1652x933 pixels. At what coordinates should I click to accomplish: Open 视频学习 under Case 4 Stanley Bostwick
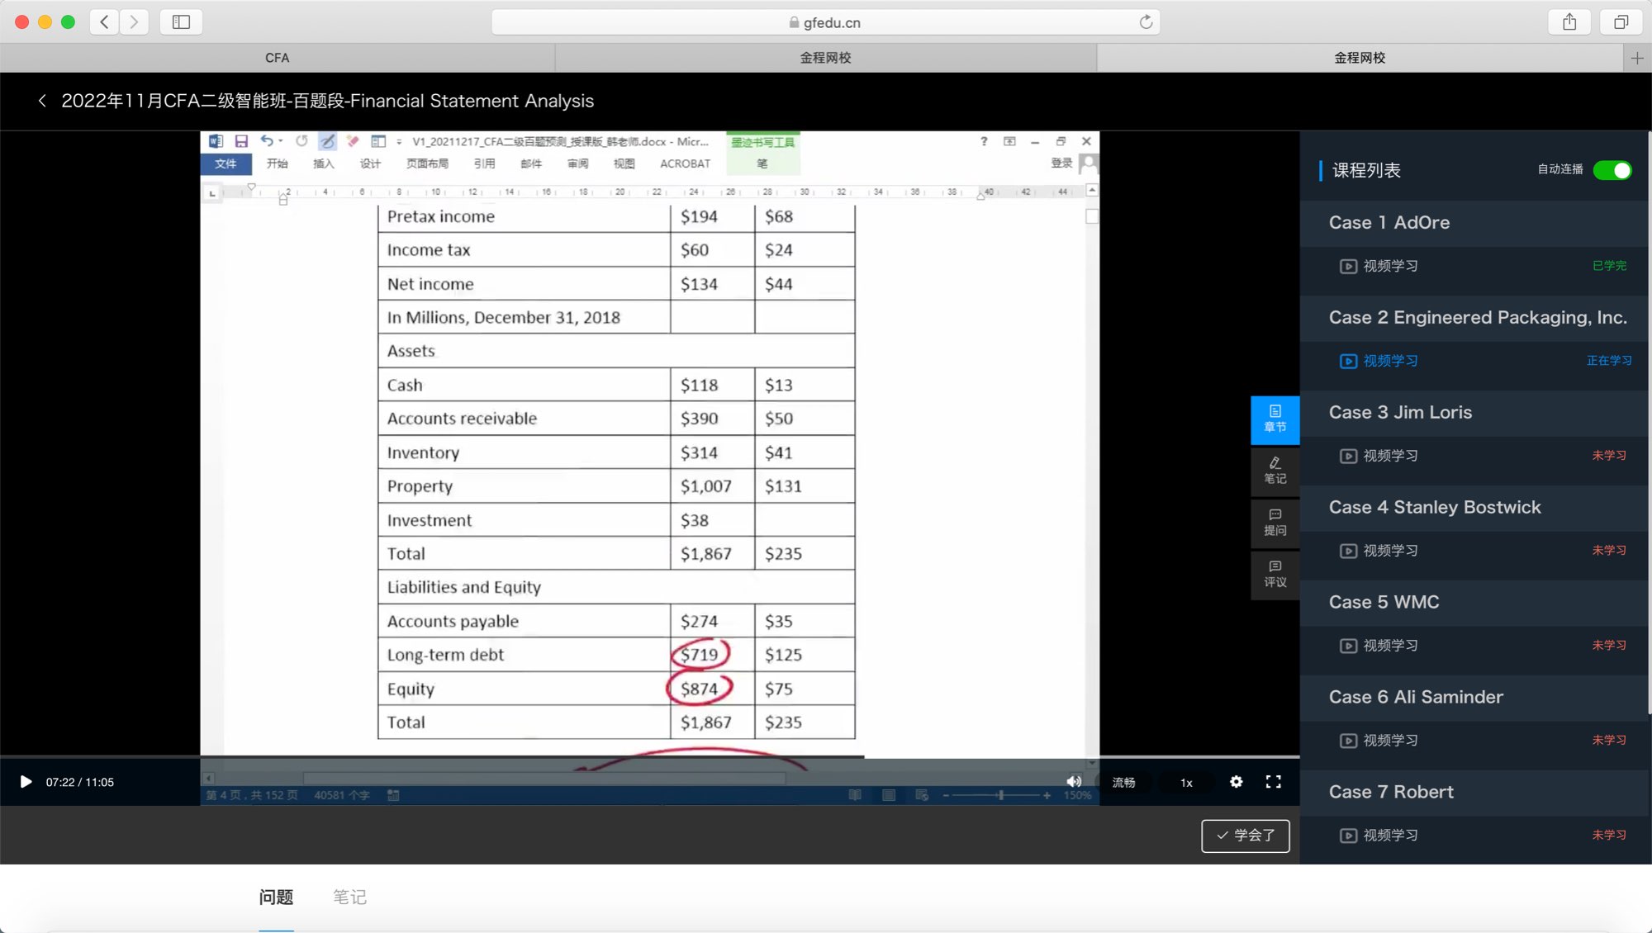(1390, 552)
